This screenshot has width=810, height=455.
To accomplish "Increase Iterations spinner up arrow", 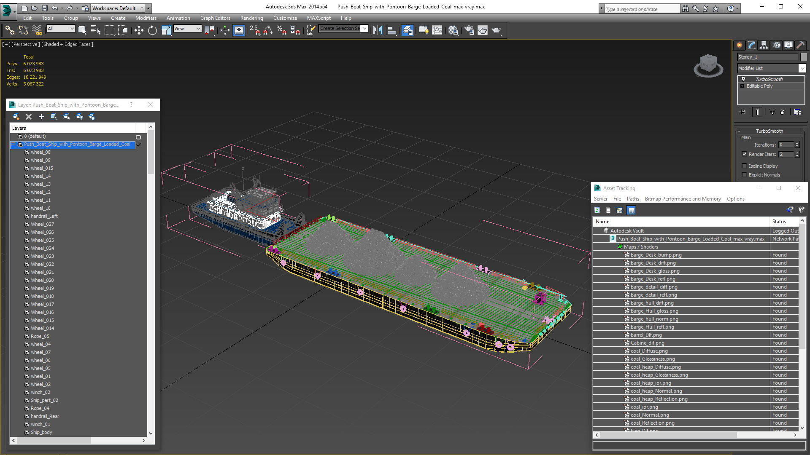I will click(797, 143).
